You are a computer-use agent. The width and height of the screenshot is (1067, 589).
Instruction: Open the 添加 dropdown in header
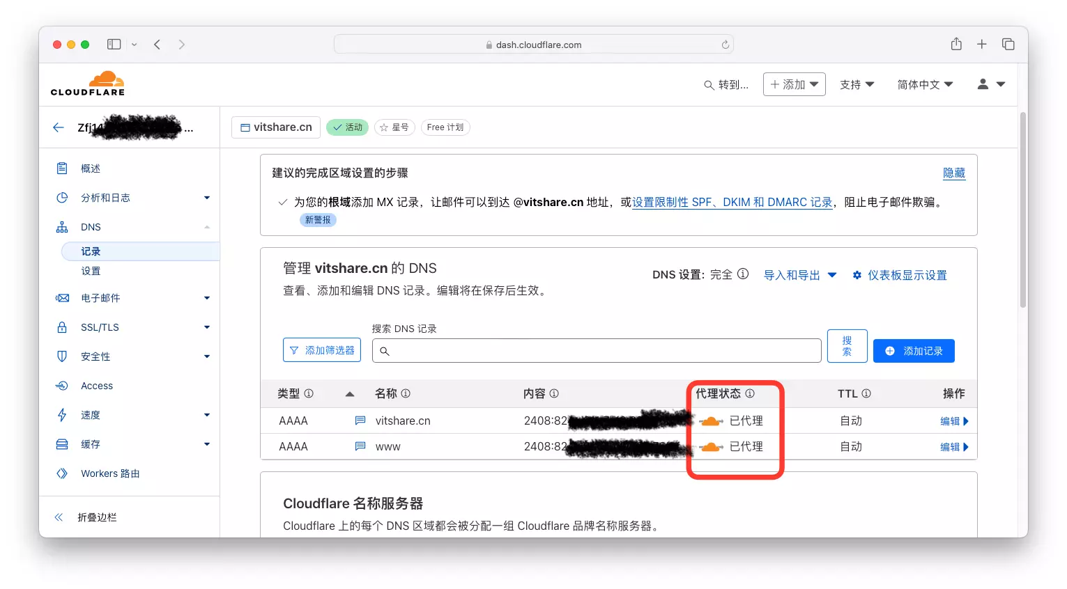point(795,84)
